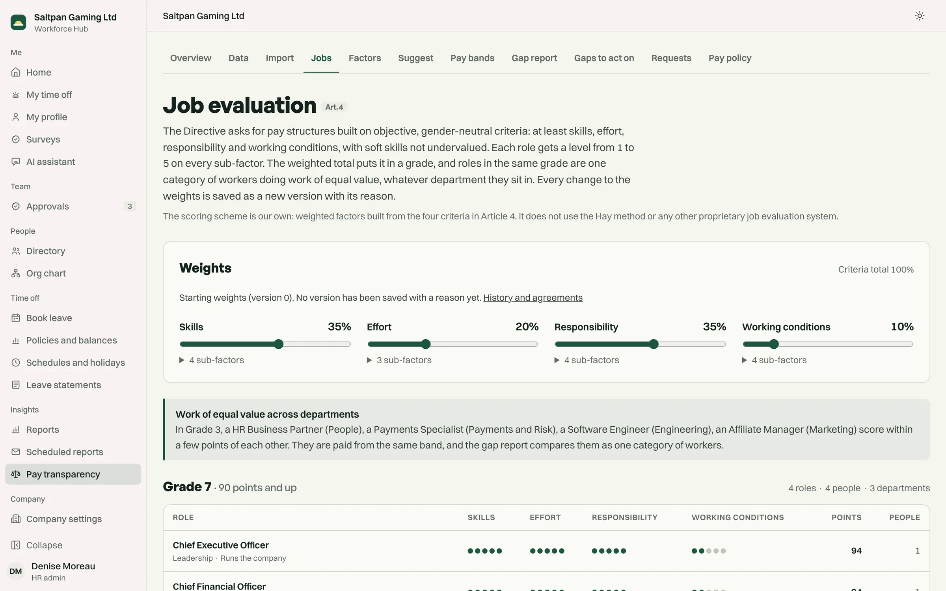Expand Effort 3 sub-factors

[x=399, y=360]
